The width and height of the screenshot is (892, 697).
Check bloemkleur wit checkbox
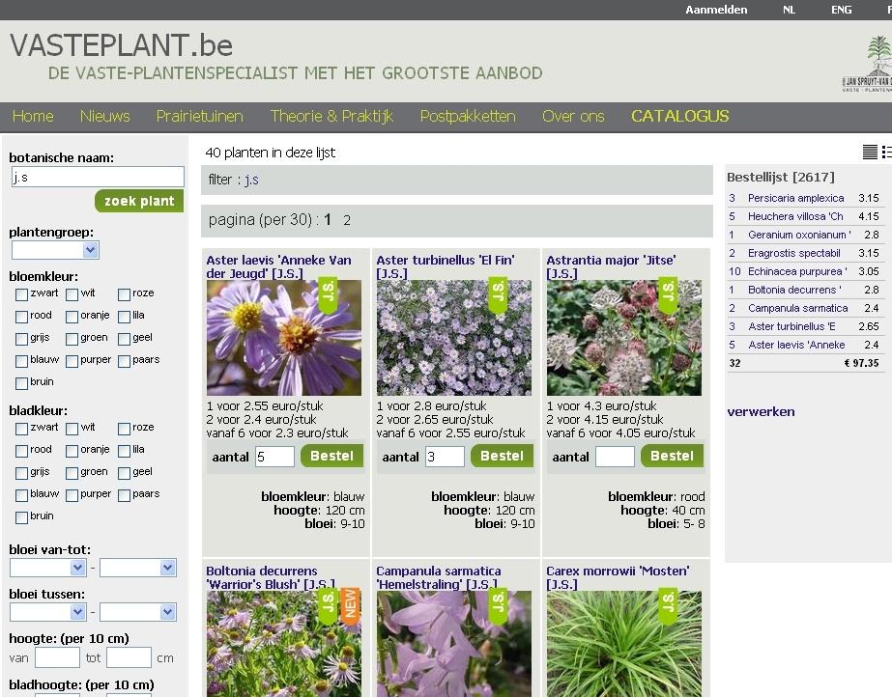tap(72, 294)
